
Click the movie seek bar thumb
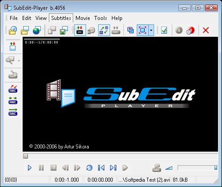pyautogui.click(x=26, y=156)
